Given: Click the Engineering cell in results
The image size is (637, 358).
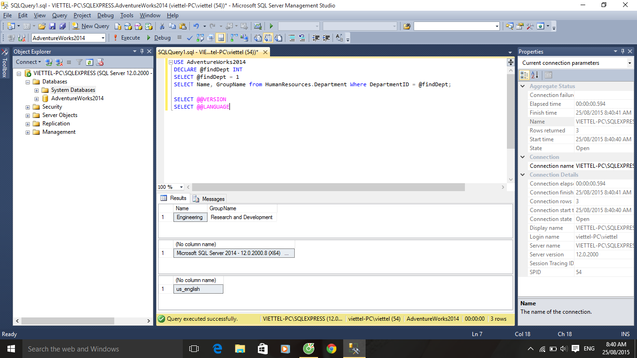Looking at the screenshot, I should (x=190, y=217).
